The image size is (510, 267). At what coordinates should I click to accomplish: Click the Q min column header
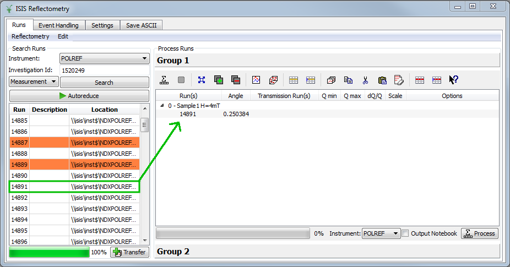point(329,96)
